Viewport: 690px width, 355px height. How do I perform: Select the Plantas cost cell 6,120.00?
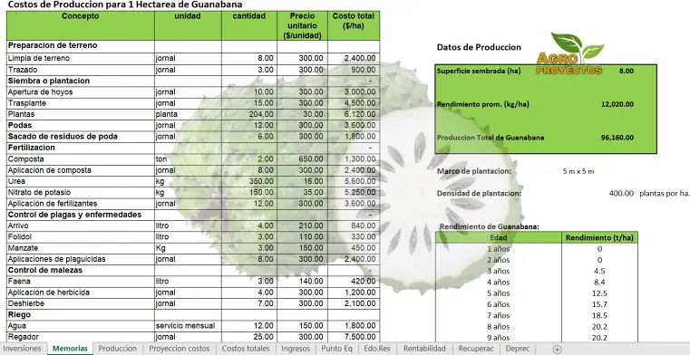pyautogui.click(x=354, y=114)
